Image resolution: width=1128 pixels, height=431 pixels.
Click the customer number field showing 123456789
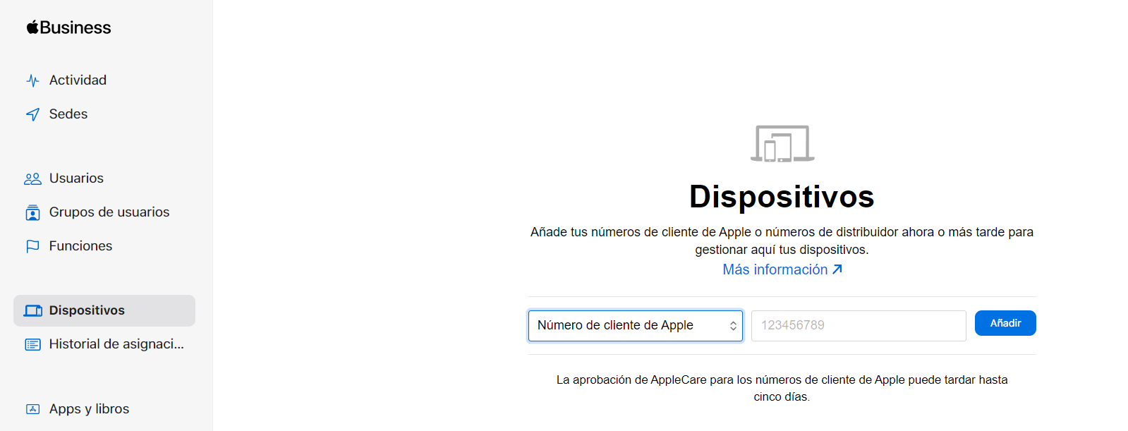click(859, 326)
